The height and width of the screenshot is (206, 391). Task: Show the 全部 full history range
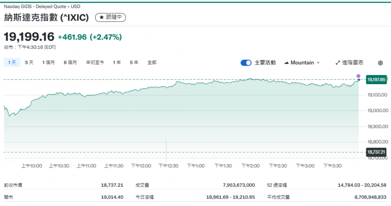152,62
